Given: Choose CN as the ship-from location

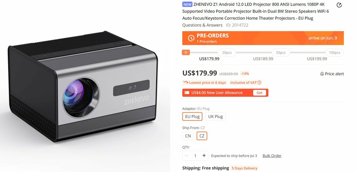Looking at the screenshot, I should pyautogui.click(x=188, y=136).
